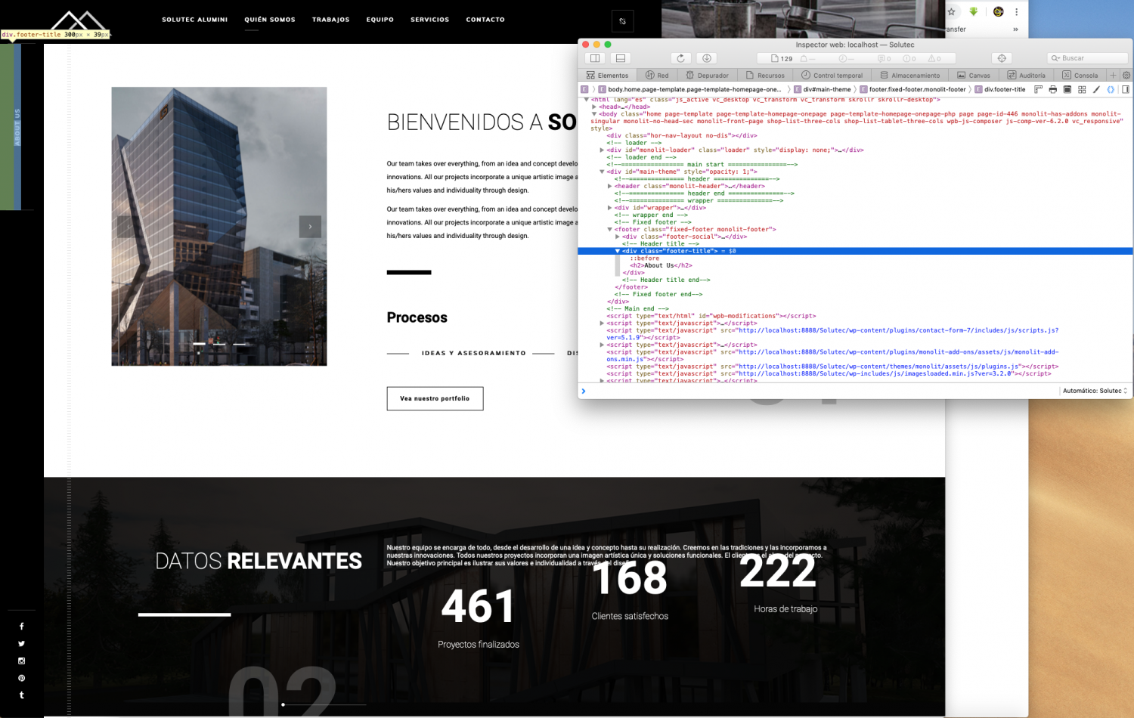Open the Tumblr social icon
Viewport: 1134px width, 718px height.
[x=21, y=695]
